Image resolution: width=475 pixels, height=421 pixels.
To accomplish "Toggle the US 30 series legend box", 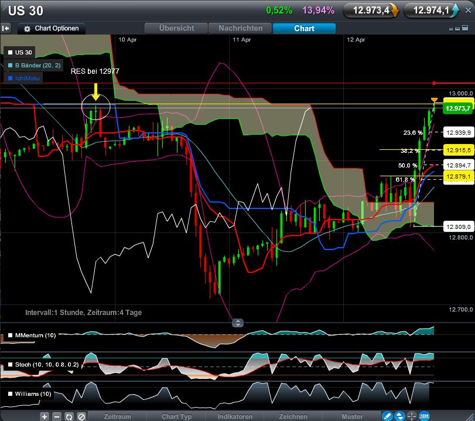I will point(20,52).
